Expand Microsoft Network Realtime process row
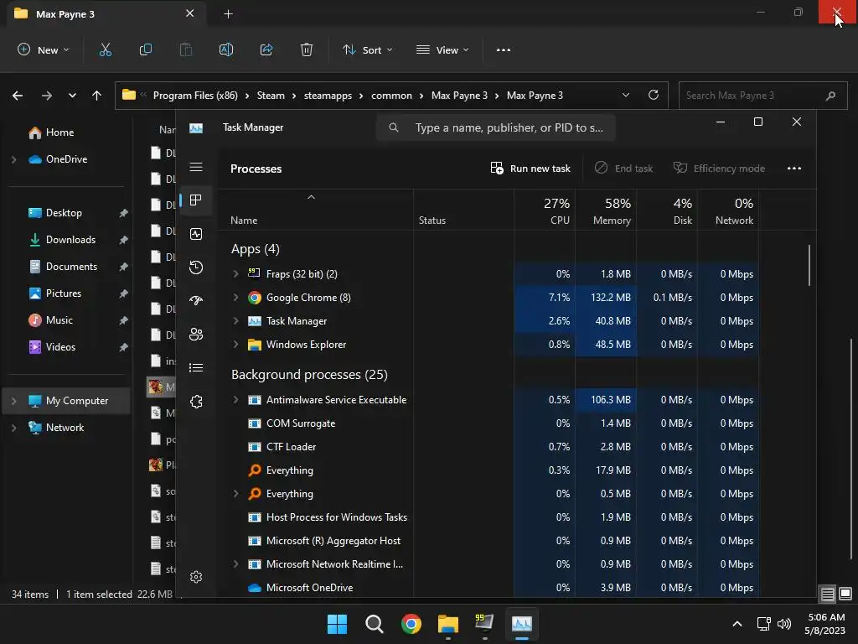Image resolution: width=858 pixels, height=644 pixels. pos(235,563)
